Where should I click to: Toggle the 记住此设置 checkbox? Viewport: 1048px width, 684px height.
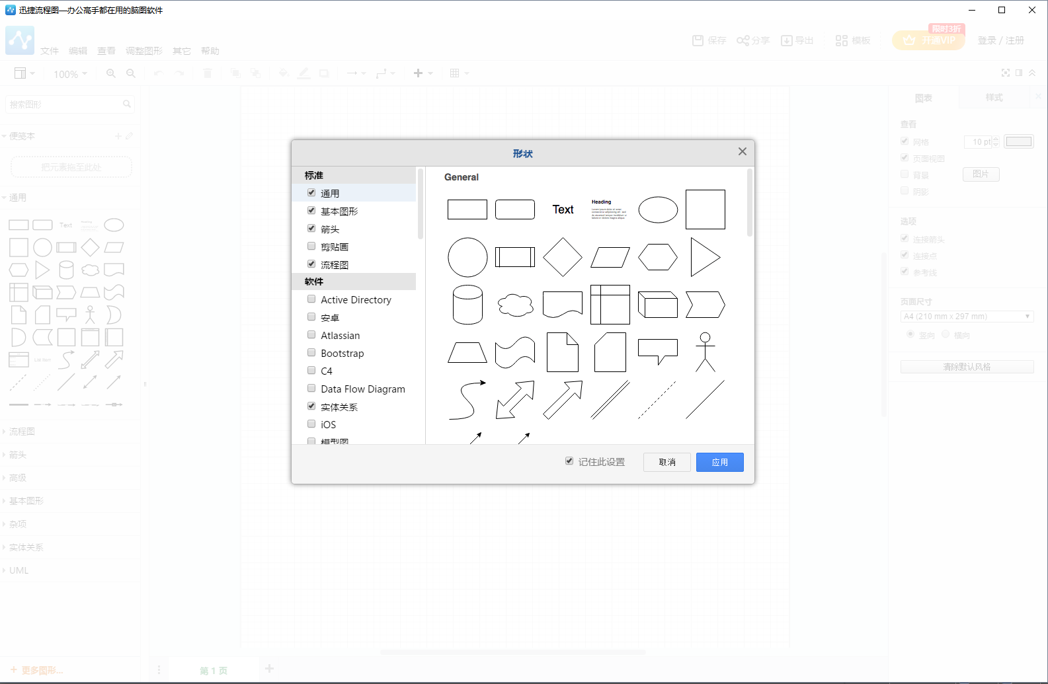point(569,461)
